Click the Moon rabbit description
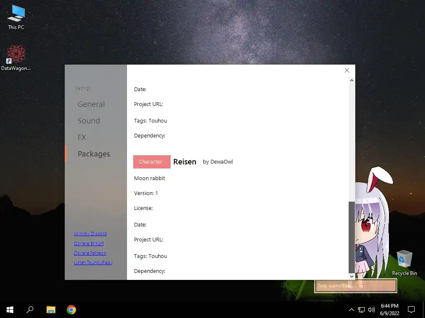Screen dimensions: 425x318 149,178
